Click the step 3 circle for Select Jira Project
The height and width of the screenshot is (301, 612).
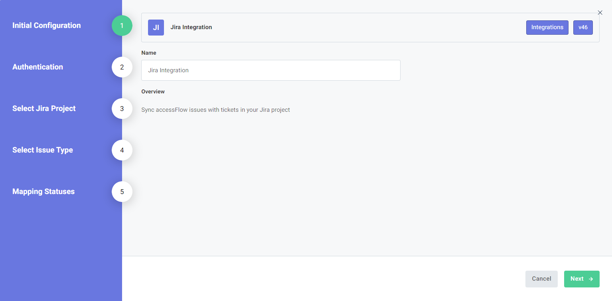click(122, 109)
